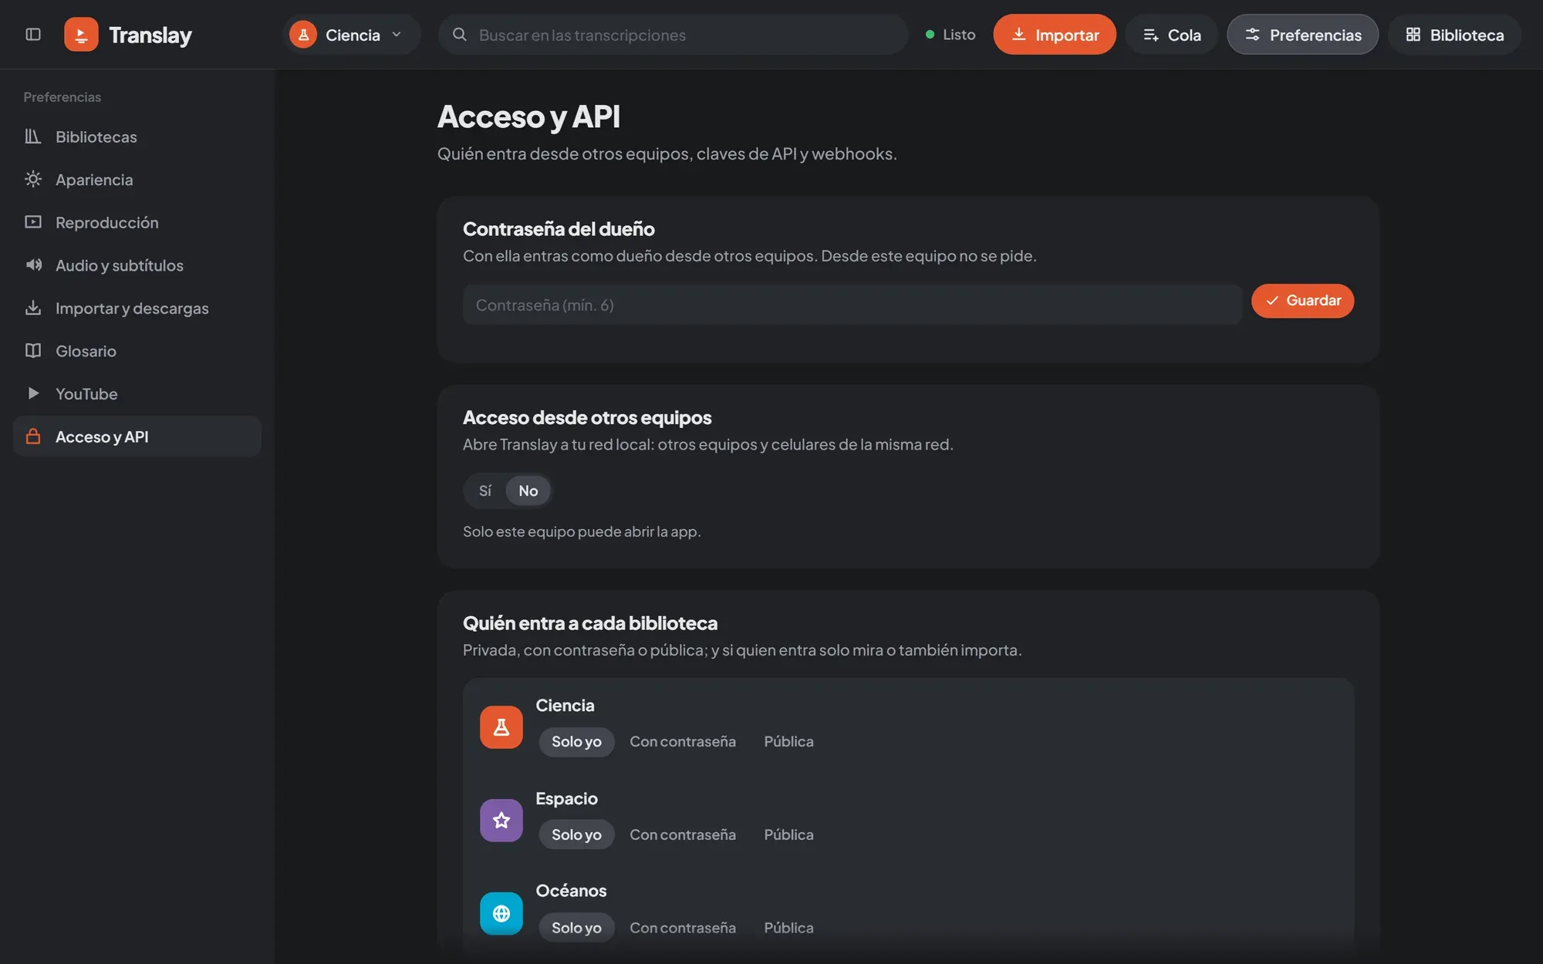This screenshot has width=1543, height=964.
Task: Select No for access from other devices
Action: [x=528, y=490]
